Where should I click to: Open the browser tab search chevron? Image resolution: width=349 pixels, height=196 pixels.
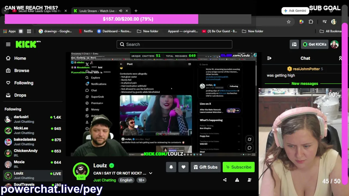pyautogui.click(x=5, y=11)
